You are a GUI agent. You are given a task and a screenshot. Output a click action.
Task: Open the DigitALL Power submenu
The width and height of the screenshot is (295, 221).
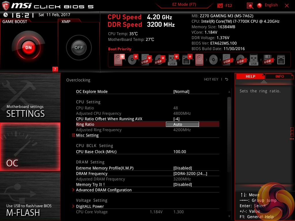point(90,206)
